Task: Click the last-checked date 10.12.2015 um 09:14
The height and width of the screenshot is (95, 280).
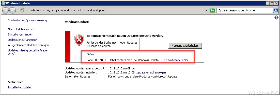Action: (x=121, y=68)
